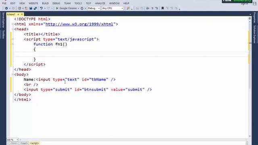Collapse the function fn1 outlining block
The image size is (258, 145).
pos(12,44)
